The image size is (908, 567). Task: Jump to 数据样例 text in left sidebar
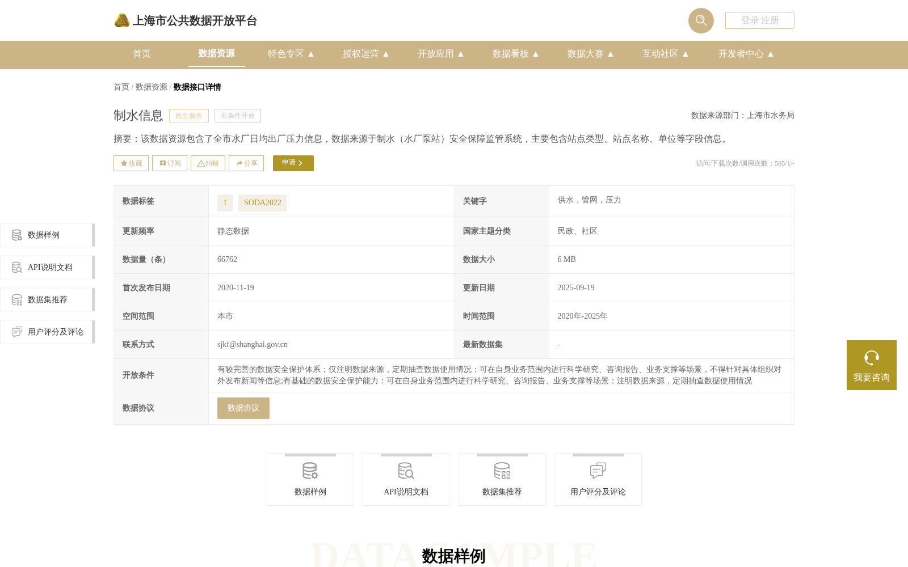click(x=44, y=235)
